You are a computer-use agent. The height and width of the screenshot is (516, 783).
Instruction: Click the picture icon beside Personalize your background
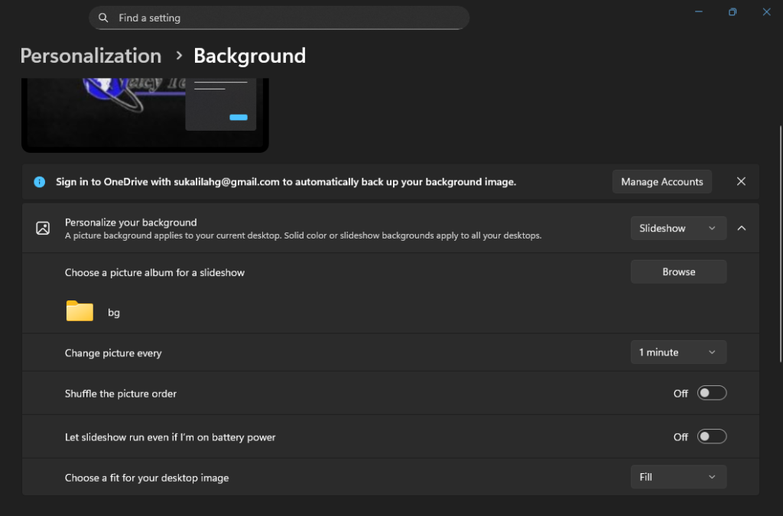[x=43, y=228]
